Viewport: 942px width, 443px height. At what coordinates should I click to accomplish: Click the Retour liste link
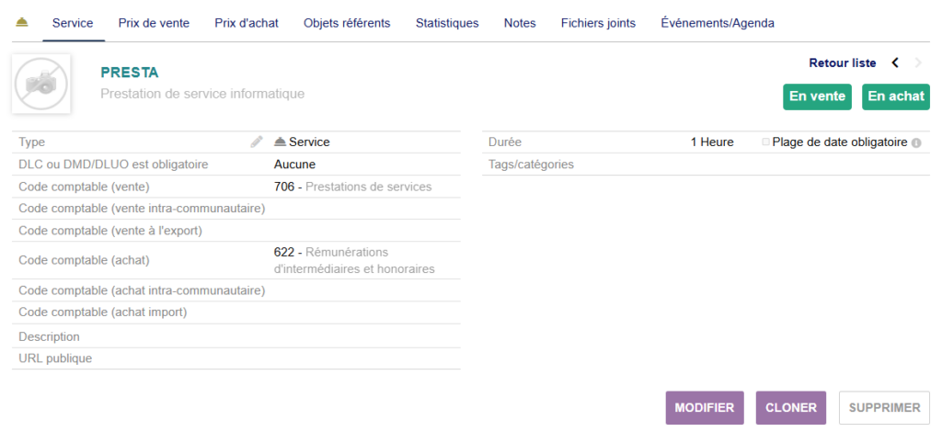[x=842, y=63]
